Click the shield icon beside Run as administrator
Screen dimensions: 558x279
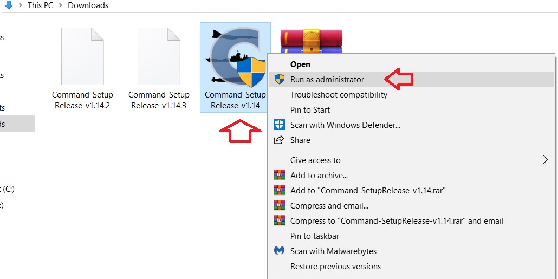click(279, 80)
